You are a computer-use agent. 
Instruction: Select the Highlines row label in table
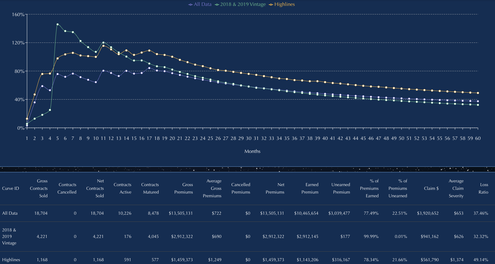point(11,260)
